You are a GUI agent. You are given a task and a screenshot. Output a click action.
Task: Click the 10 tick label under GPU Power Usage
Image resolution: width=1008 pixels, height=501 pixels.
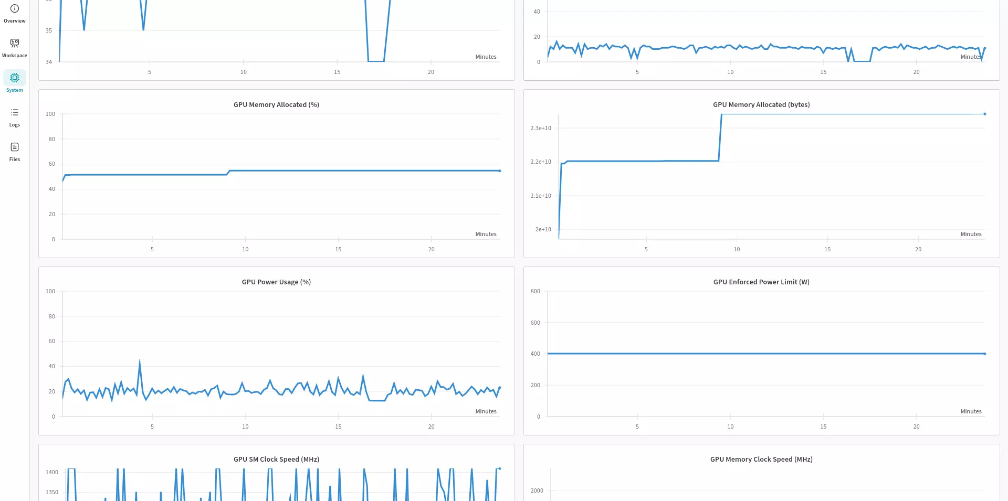click(x=245, y=427)
